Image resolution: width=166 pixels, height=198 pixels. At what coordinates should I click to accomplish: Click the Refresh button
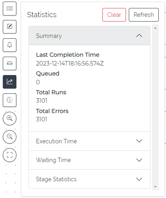(144, 15)
